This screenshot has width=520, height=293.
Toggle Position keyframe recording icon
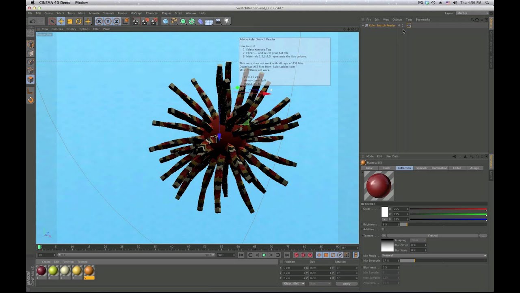319,255
